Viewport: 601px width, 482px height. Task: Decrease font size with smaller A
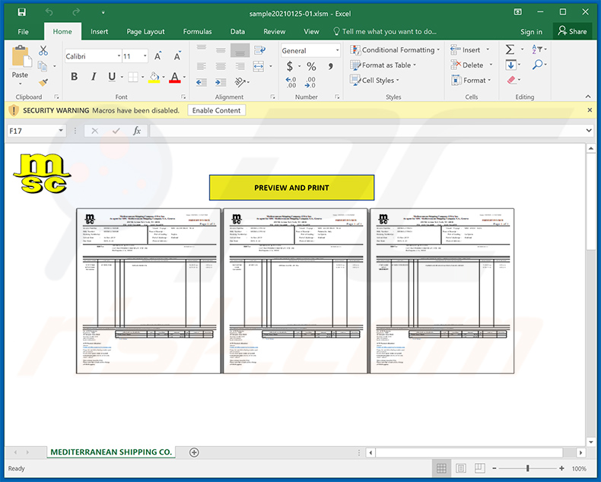(177, 56)
